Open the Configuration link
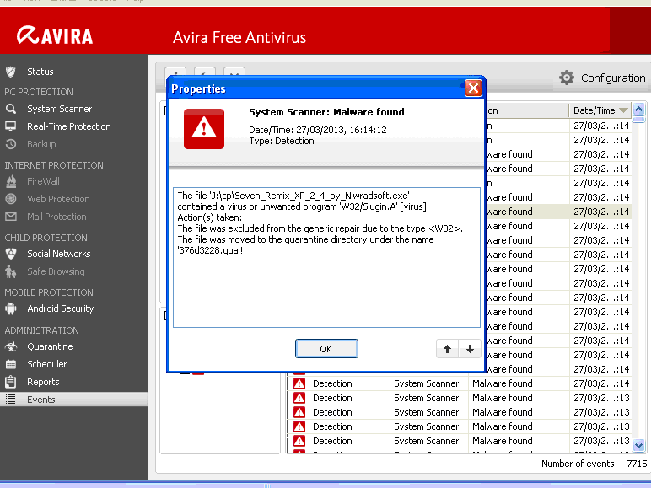Viewport: 651px width, 488px height. (613, 78)
